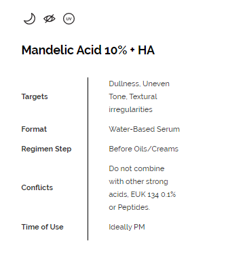The width and height of the screenshot is (247, 256).
Task: Click the Water-Based Serum value
Action: 145,129
